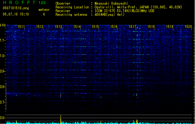Click the 1519 time marker

tap(170, 27)
